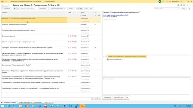Open Internet Explorer from taskbar
This screenshot has width=193, height=108.
click(8, 106)
